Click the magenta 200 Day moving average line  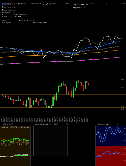(x=59, y=61)
